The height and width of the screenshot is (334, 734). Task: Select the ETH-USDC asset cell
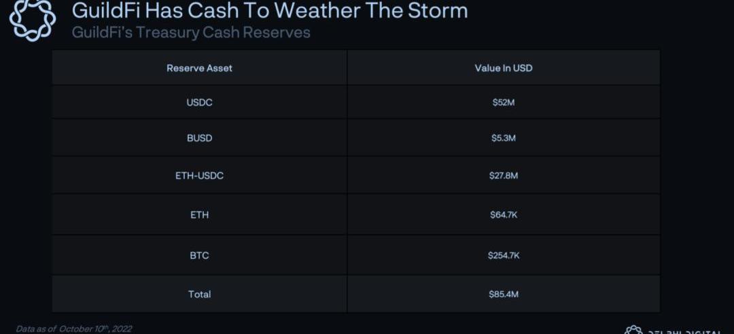coord(199,176)
